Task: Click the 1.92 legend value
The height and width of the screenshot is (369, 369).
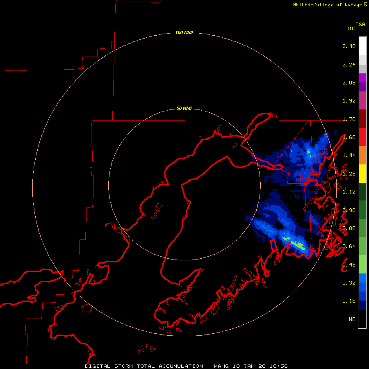Action: pyautogui.click(x=349, y=101)
